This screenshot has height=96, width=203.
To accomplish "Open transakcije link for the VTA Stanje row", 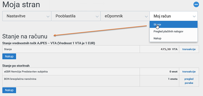I will click(x=189, y=49).
